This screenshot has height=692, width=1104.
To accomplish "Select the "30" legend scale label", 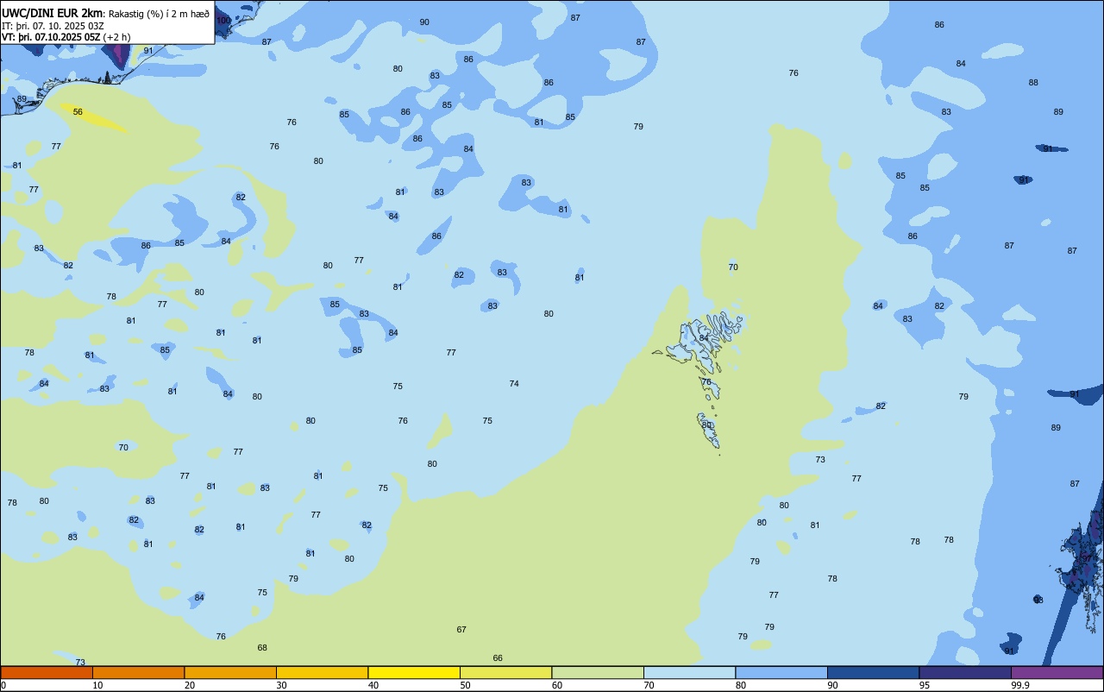I will coord(281,685).
